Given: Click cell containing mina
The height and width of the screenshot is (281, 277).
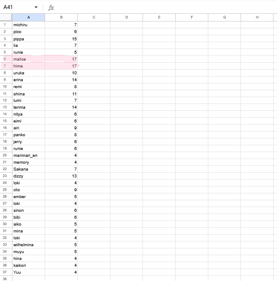Looking at the screenshot, I should [x=28, y=231].
